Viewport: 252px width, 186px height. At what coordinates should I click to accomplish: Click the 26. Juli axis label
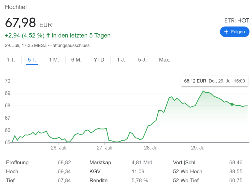(x=58, y=148)
